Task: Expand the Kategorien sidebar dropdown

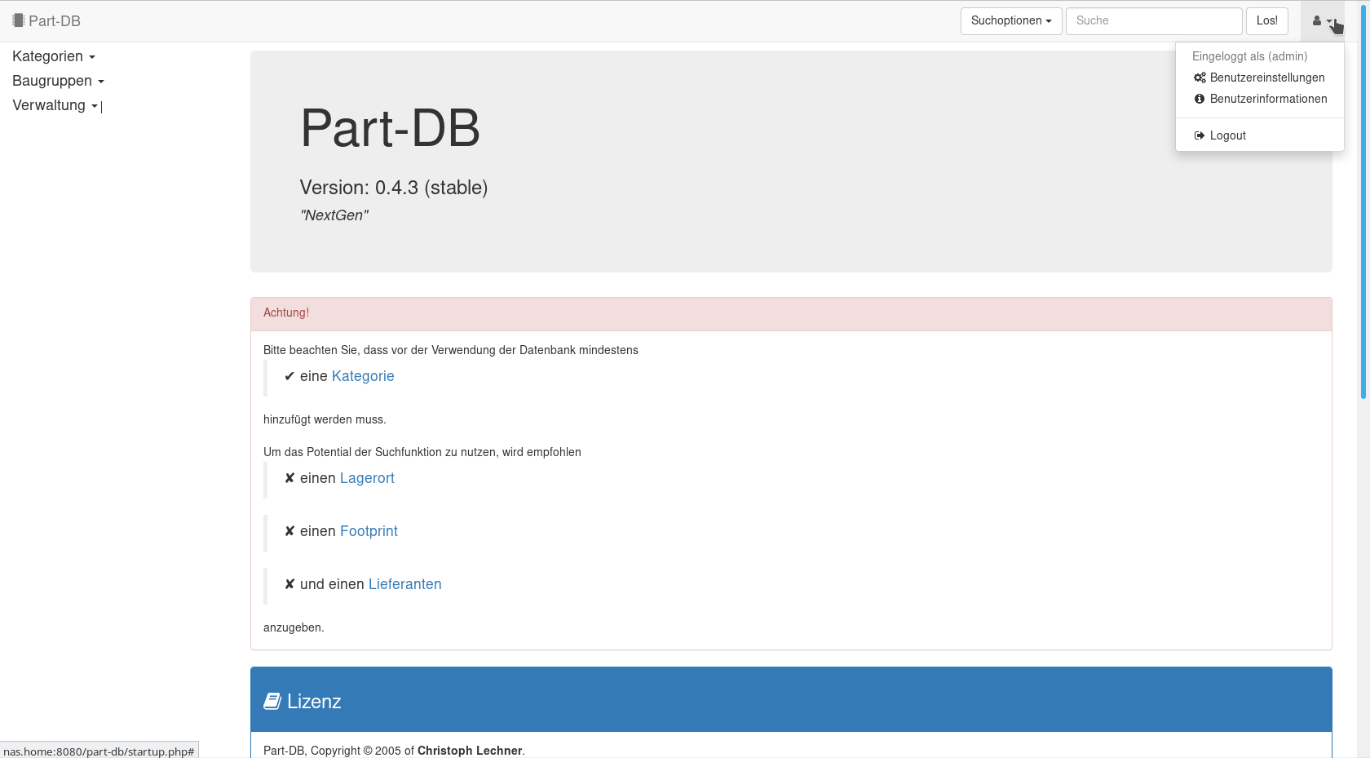Action: 54,56
